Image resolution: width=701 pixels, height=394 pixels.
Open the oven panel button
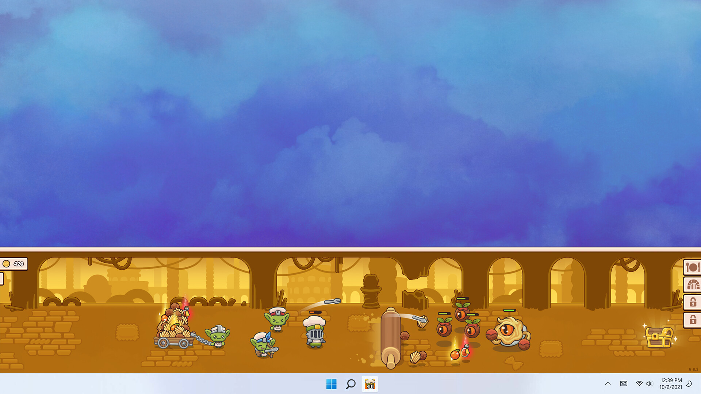point(693,285)
